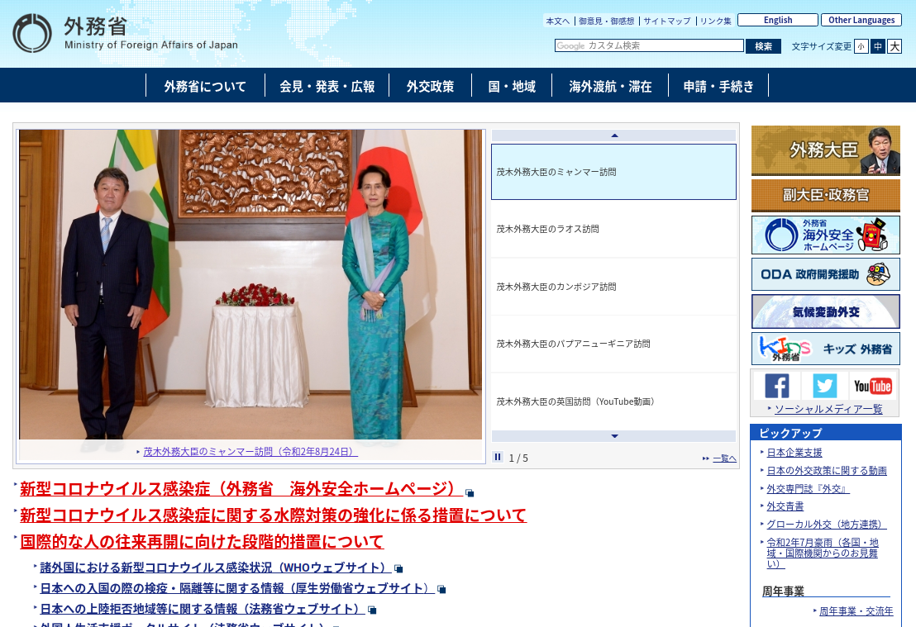Screen dimensions: 916x627
Task: Open the 水際対策の強化に係る措置について link
Action: coord(273,515)
